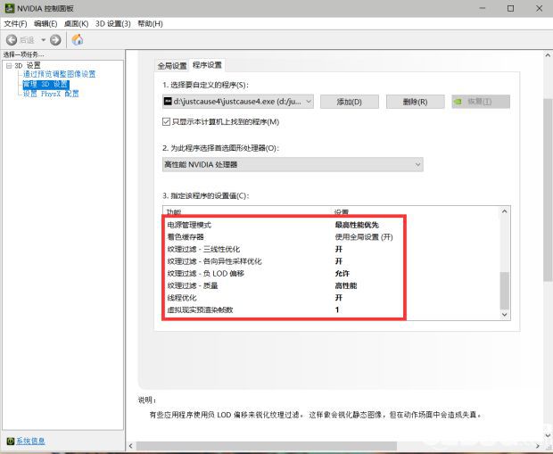Click the 添加(D) button
Screen dimensions: 553x454
(x=350, y=102)
